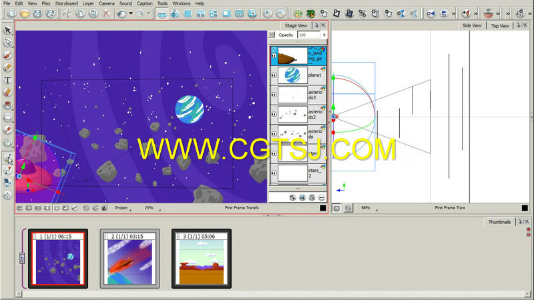Select the Stage View tab

(x=296, y=25)
